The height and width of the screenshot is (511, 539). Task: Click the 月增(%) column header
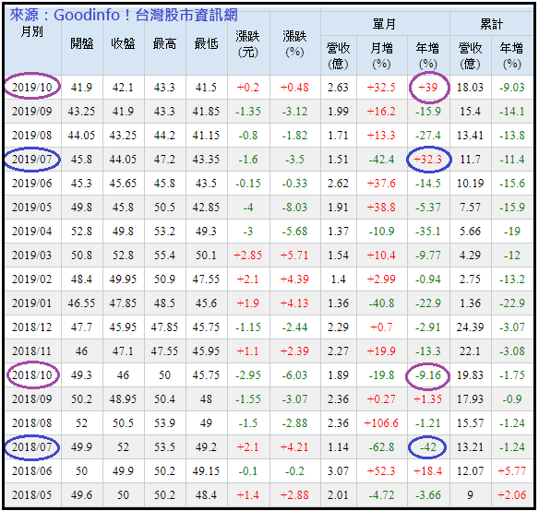[x=381, y=55]
